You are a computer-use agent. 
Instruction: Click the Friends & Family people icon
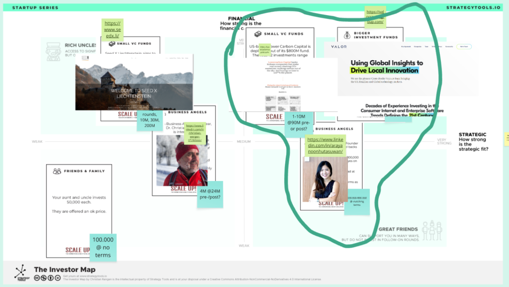click(x=57, y=171)
